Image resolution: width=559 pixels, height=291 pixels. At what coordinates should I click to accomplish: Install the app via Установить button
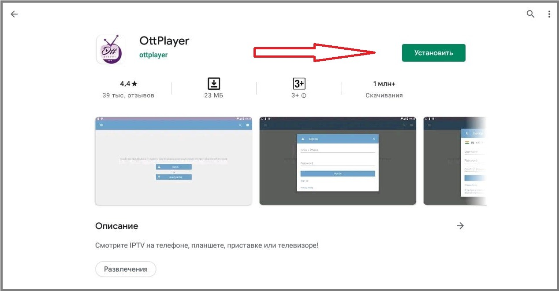click(x=433, y=53)
